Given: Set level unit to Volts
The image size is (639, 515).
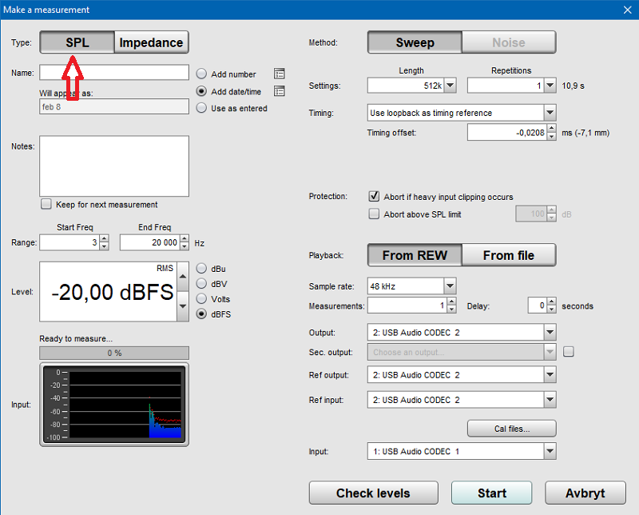Looking at the screenshot, I should coord(201,299).
